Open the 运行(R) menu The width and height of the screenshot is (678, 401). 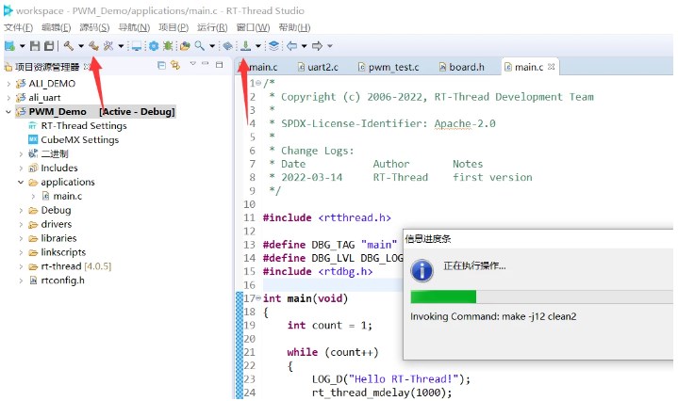[212, 27]
